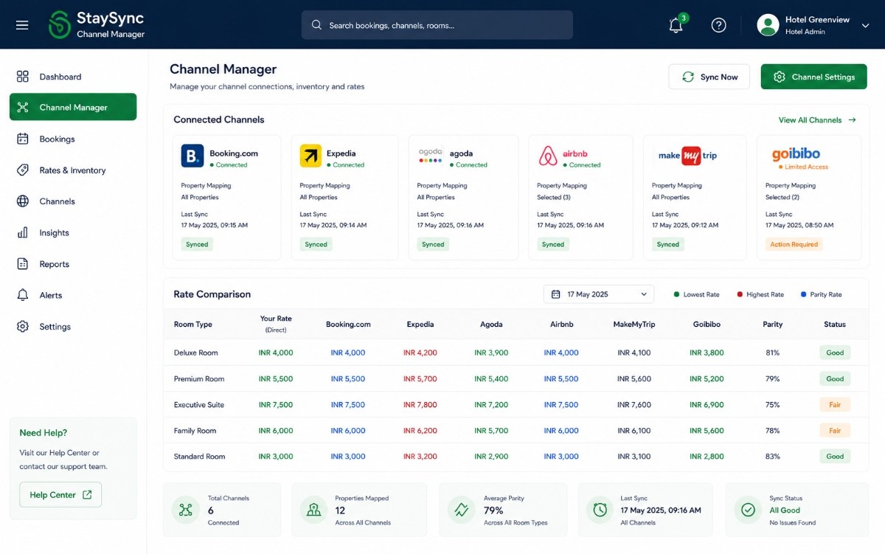885x554 pixels.
Task: Click the Airbnb logo icon
Action: (548, 156)
